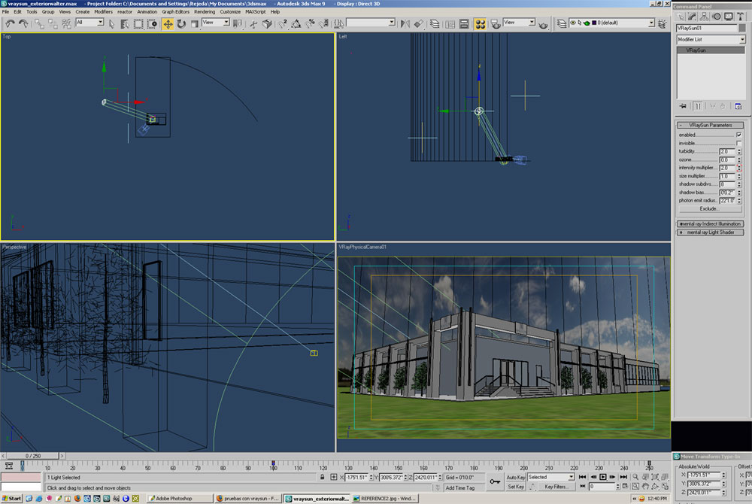Expand mental ray Indirect Illumination rollout

tap(711, 224)
